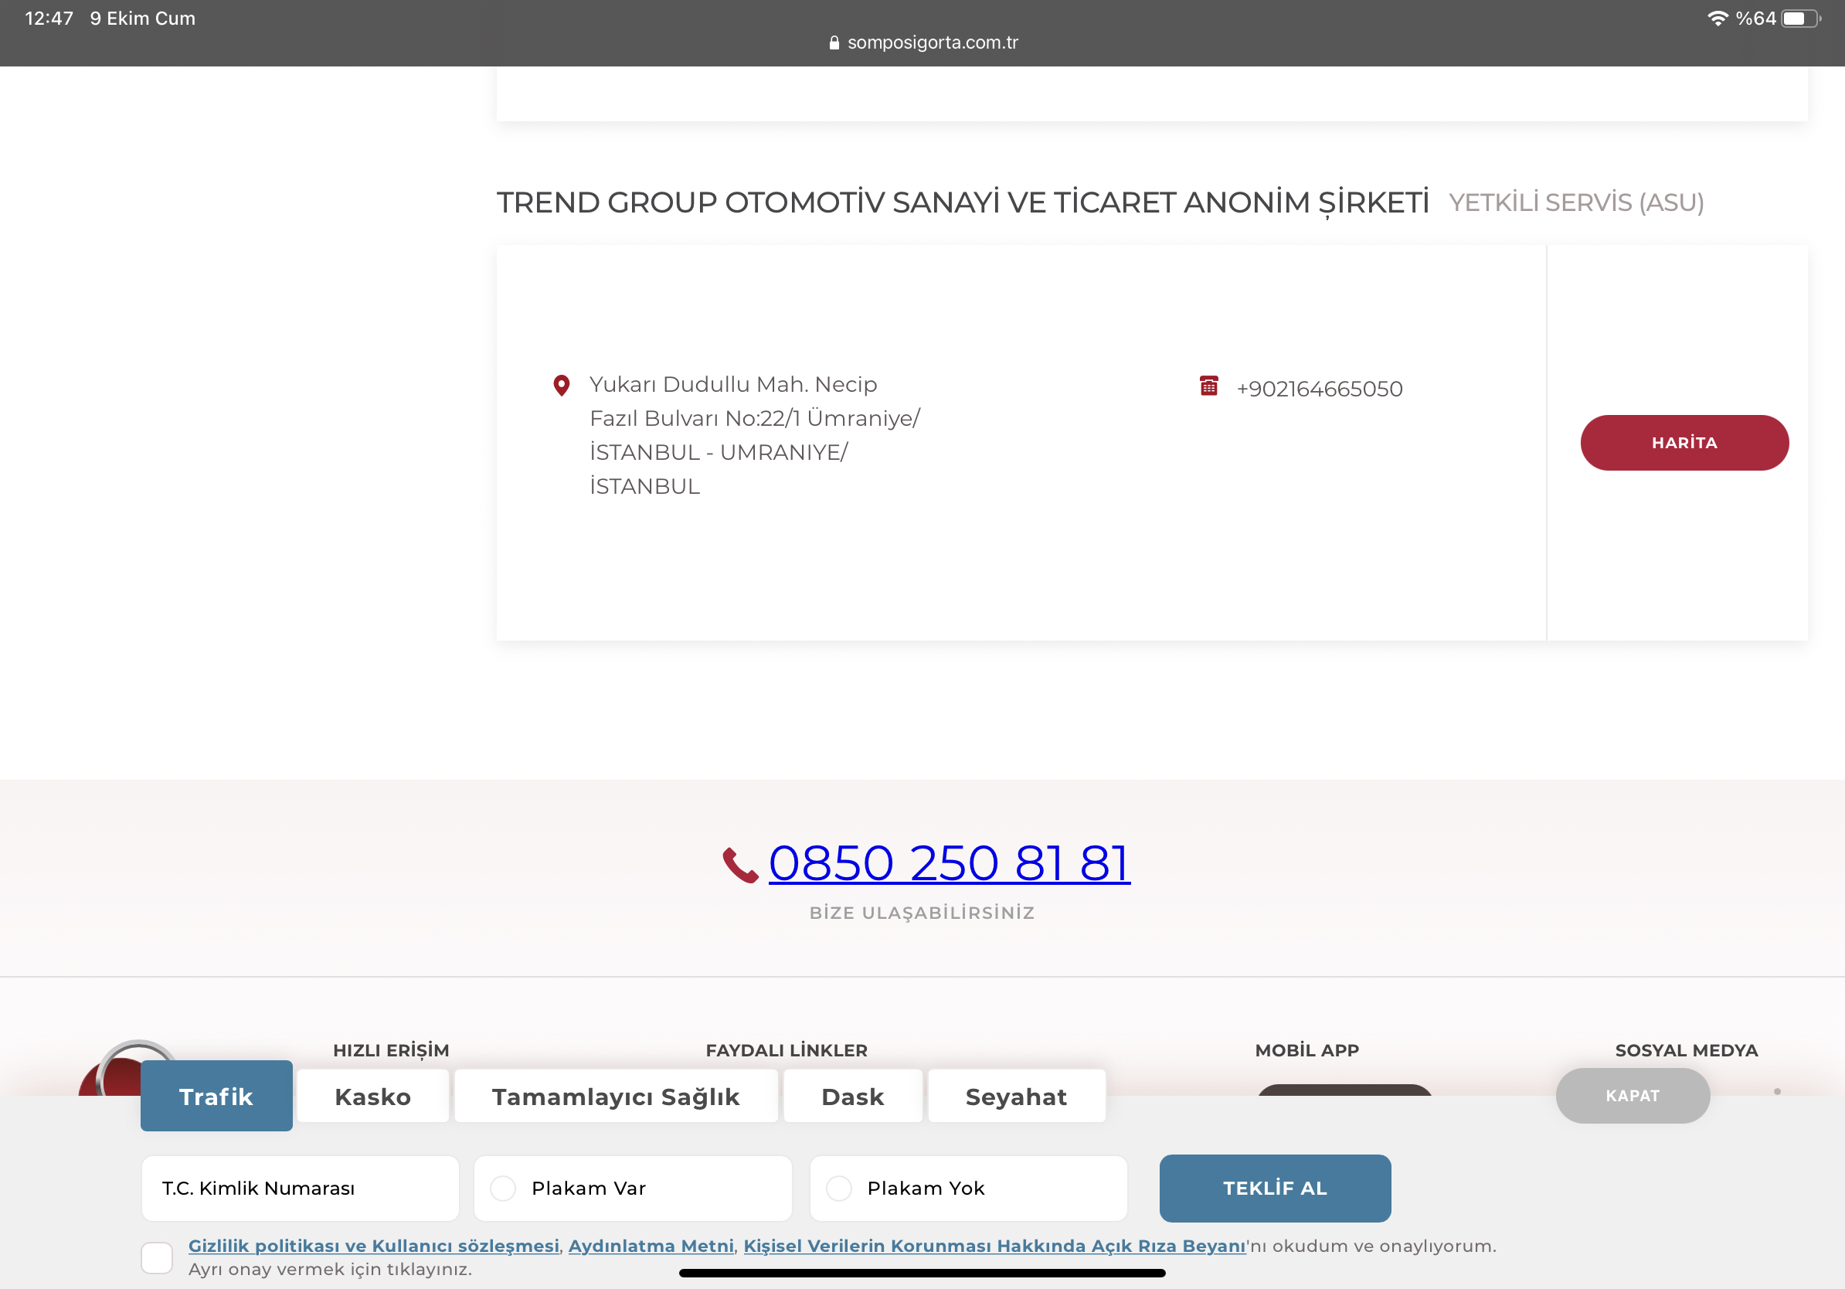The image size is (1845, 1289).
Task: Click the red telephone icon beside +902164665050
Action: click(1208, 386)
